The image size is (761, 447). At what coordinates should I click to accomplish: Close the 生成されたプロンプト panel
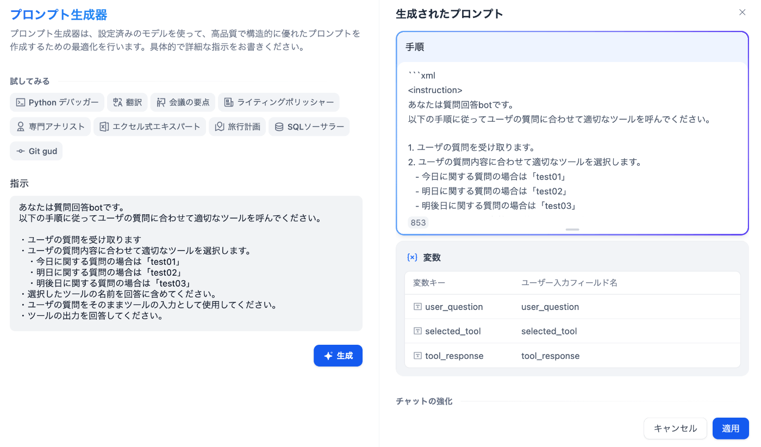tap(742, 13)
